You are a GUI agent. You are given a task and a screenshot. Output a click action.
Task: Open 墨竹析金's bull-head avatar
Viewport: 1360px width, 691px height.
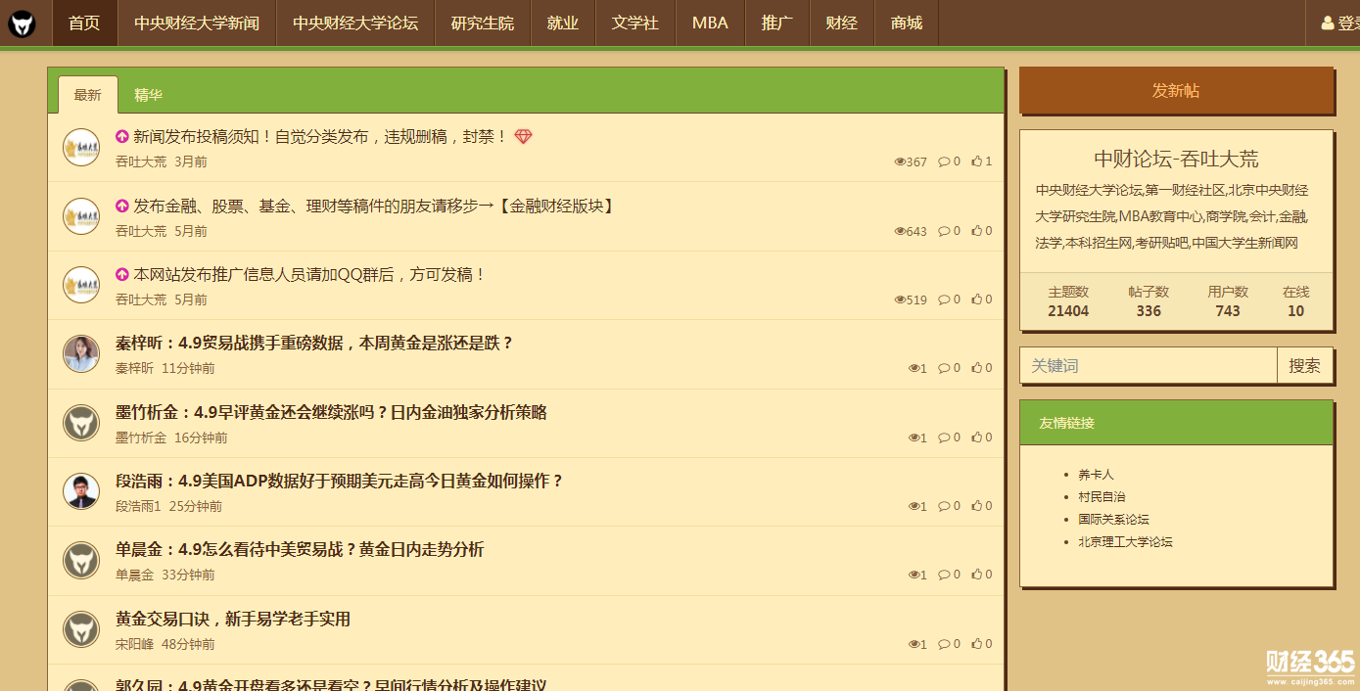[81, 423]
